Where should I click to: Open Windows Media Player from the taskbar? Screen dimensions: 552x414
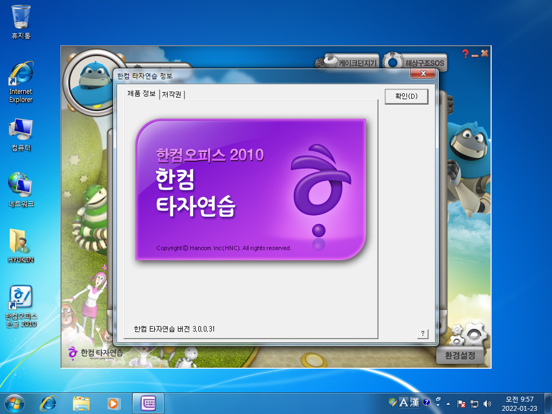point(114,403)
